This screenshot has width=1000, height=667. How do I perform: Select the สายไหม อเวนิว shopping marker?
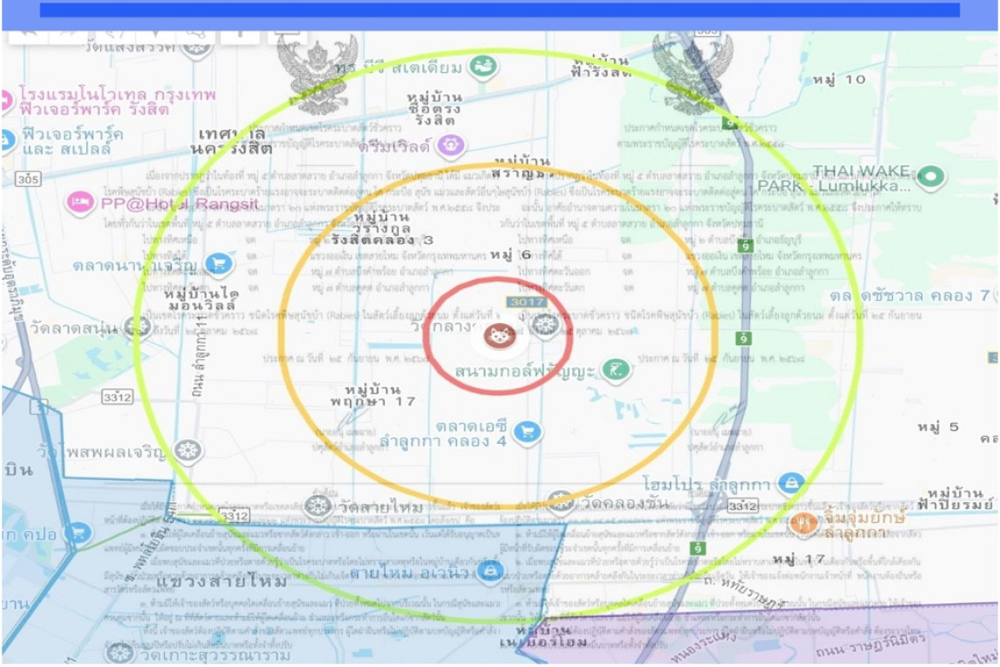490,574
